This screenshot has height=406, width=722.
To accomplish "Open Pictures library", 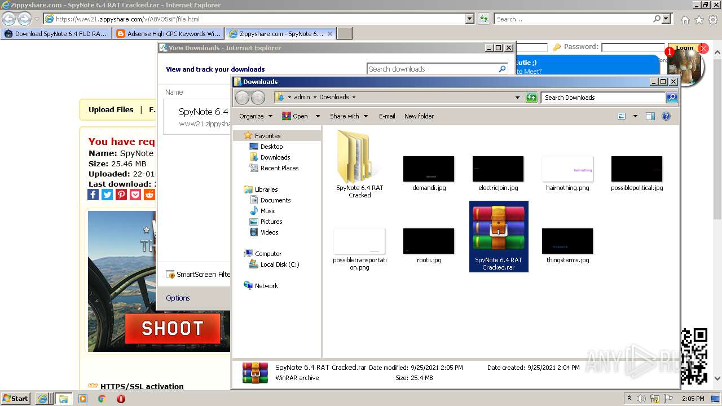I will click(271, 222).
